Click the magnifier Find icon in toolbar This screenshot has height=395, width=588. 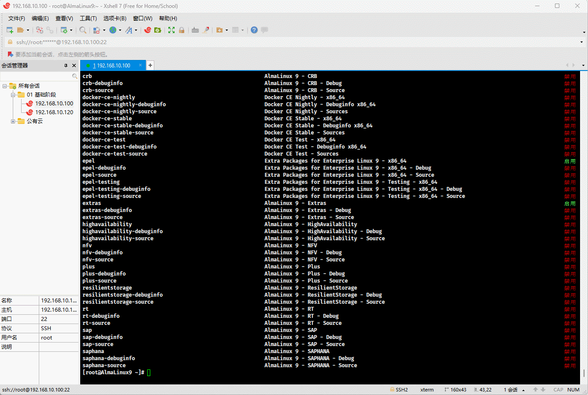pos(83,30)
